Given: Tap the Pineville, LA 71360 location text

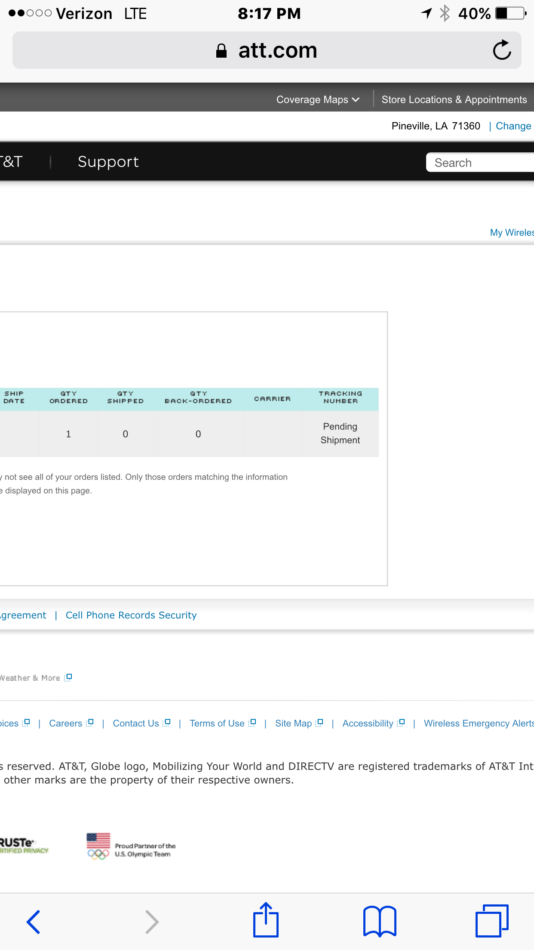Looking at the screenshot, I should [436, 126].
